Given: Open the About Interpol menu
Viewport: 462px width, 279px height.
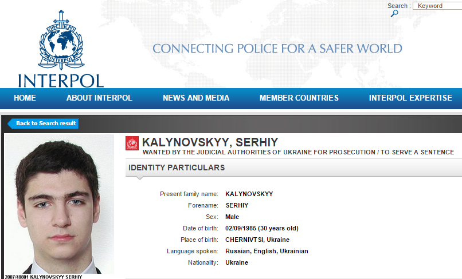Looking at the screenshot, I should 99,98.
